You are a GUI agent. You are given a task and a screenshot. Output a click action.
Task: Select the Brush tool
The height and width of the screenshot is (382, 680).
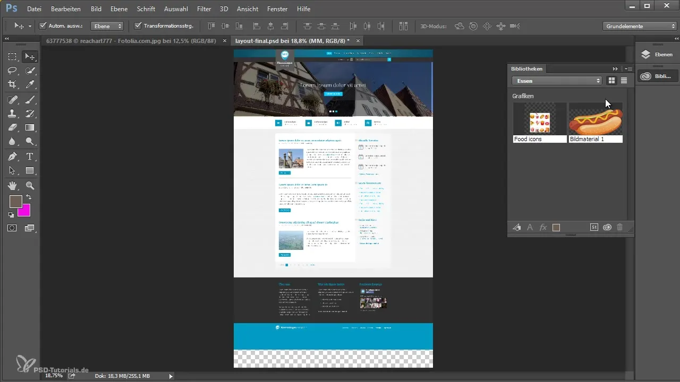(x=30, y=99)
